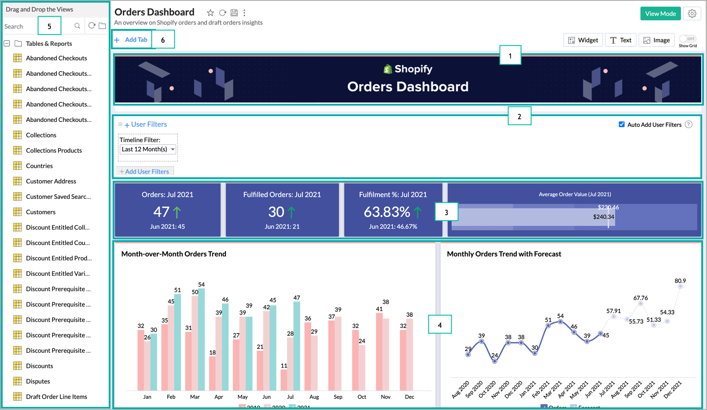Refresh the dashboard using the reload icon
This screenshot has width=707, height=410.
click(223, 13)
